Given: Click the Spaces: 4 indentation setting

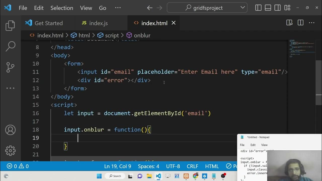Looking at the screenshot, I should pyautogui.click(x=148, y=166).
